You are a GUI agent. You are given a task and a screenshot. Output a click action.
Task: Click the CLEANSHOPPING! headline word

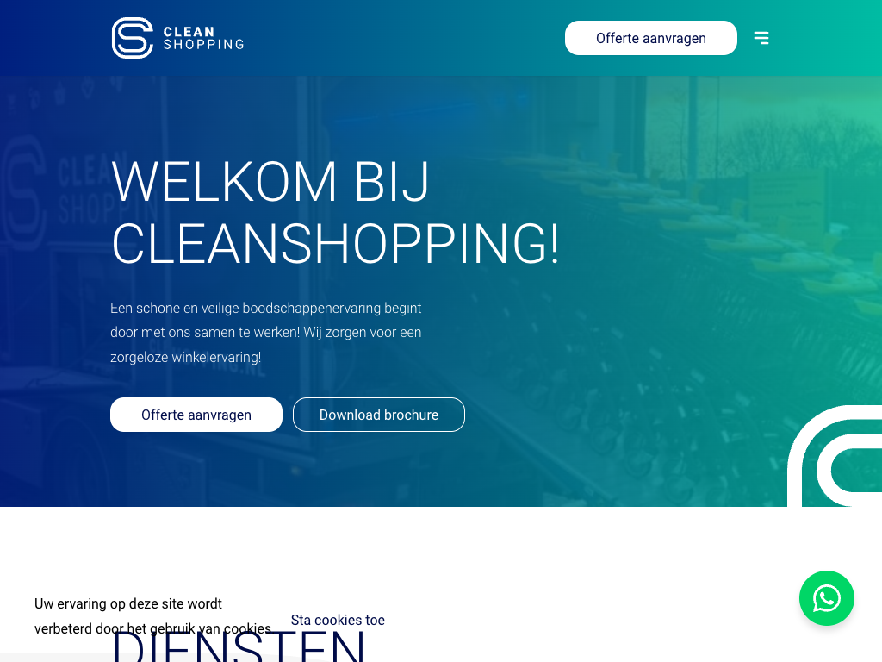(336, 243)
